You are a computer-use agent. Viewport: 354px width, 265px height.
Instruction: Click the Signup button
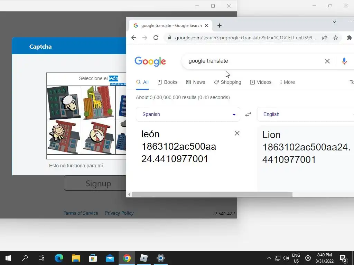pyautogui.click(x=95, y=184)
